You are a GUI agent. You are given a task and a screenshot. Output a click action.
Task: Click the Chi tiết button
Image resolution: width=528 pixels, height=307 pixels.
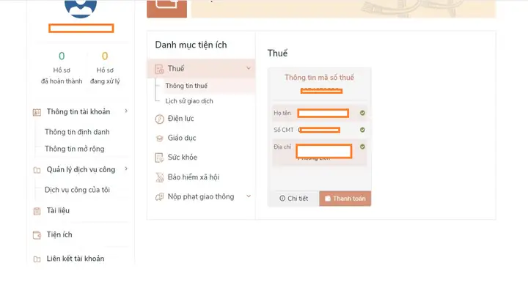[293, 199]
